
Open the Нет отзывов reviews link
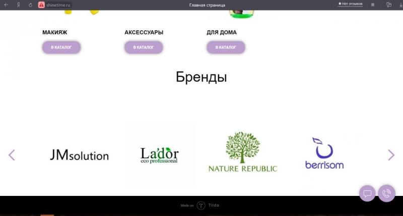pos(350,4)
